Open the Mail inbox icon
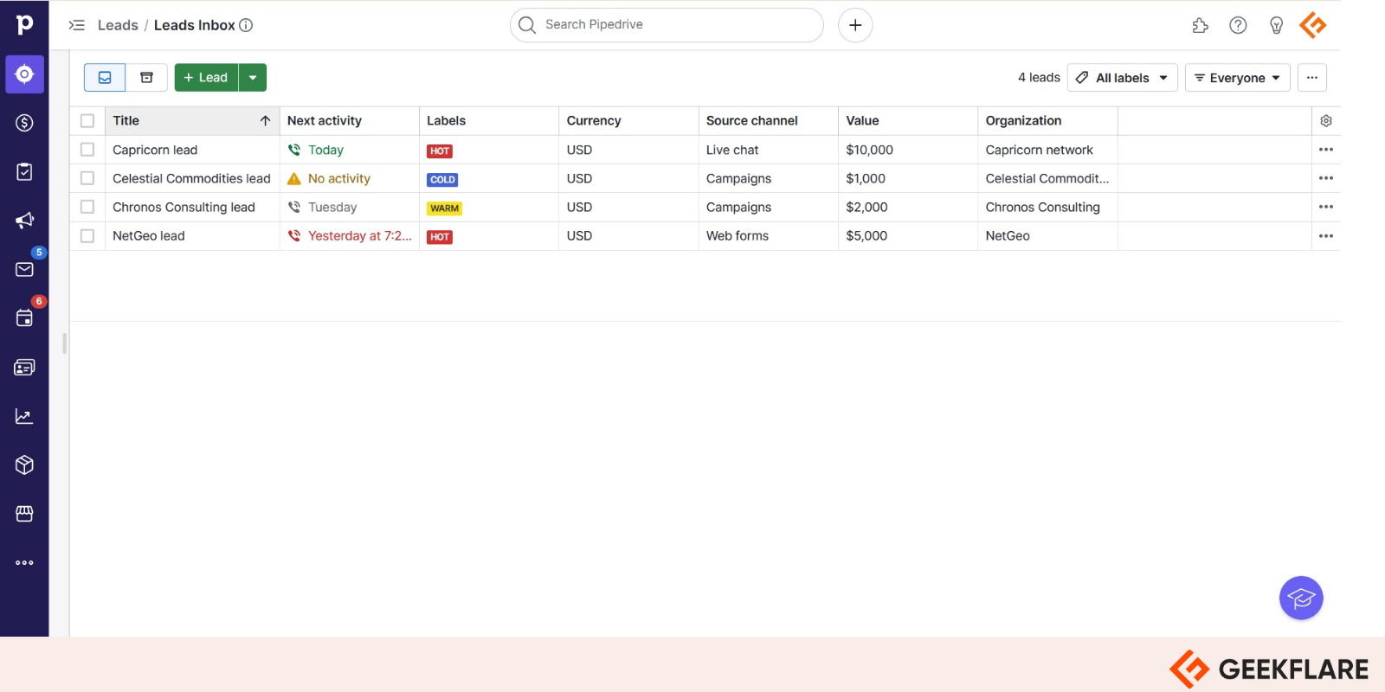The image size is (1385, 692). (24, 270)
